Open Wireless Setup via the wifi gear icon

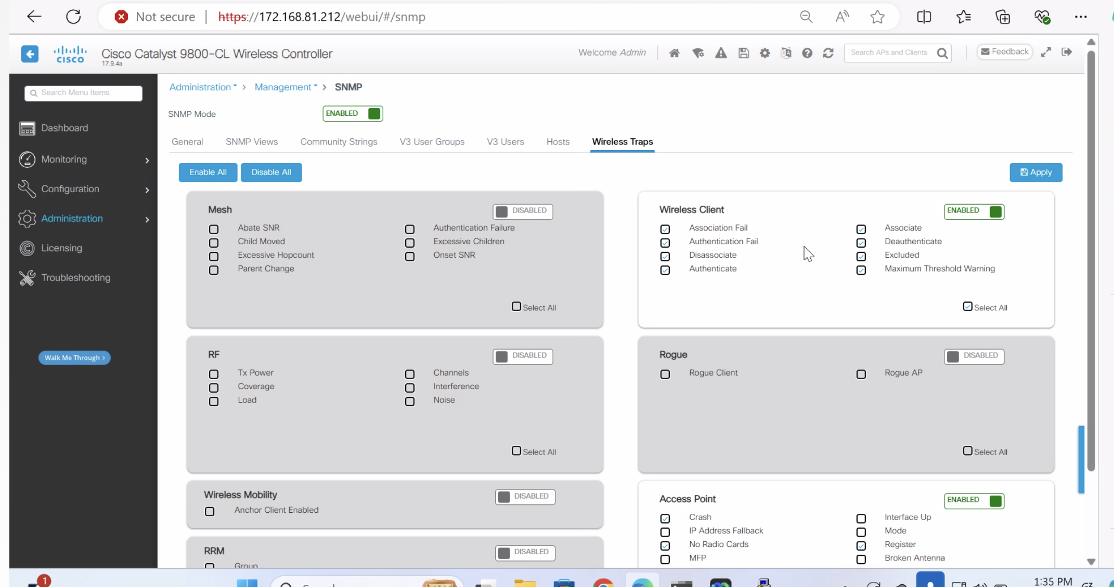tap(698, 53)
